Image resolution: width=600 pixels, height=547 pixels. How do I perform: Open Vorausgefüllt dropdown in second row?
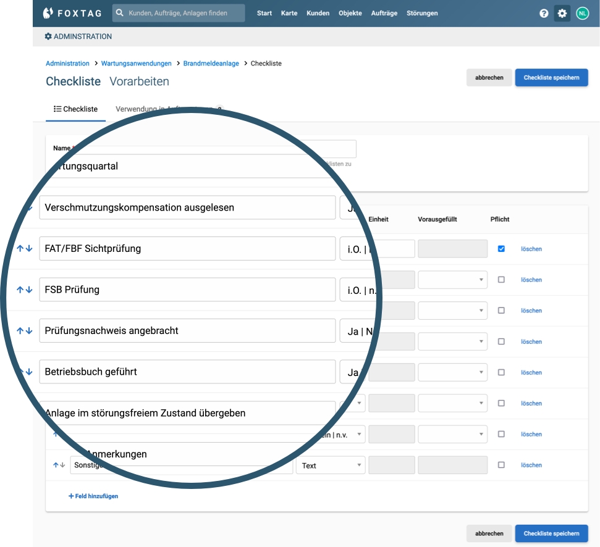point(453,280)
